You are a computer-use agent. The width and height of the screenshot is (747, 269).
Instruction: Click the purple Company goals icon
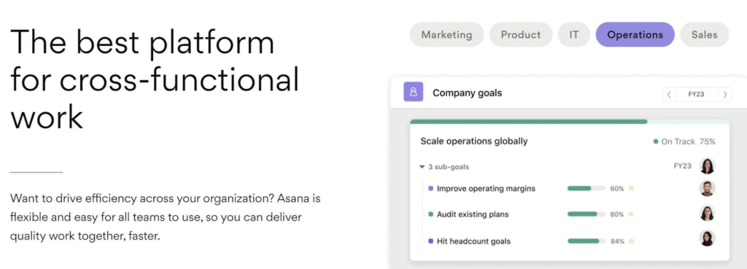pos(413,92)
